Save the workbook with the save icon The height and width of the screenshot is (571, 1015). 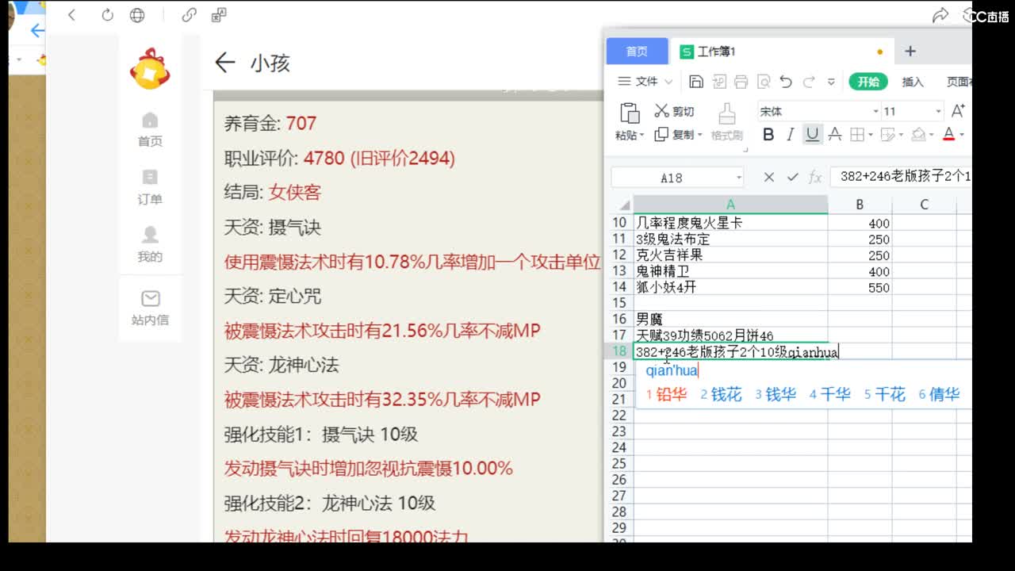[696, 82]
